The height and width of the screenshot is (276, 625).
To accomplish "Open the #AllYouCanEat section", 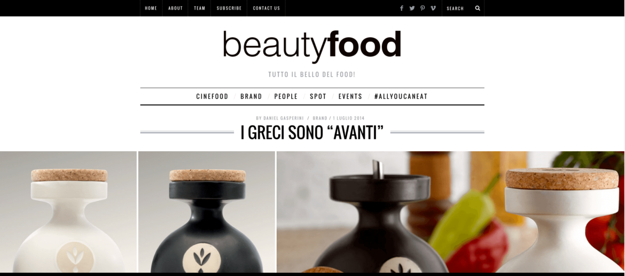I will (x=401, y=97).
